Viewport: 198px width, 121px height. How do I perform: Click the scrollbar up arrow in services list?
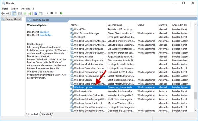[195, 24]
